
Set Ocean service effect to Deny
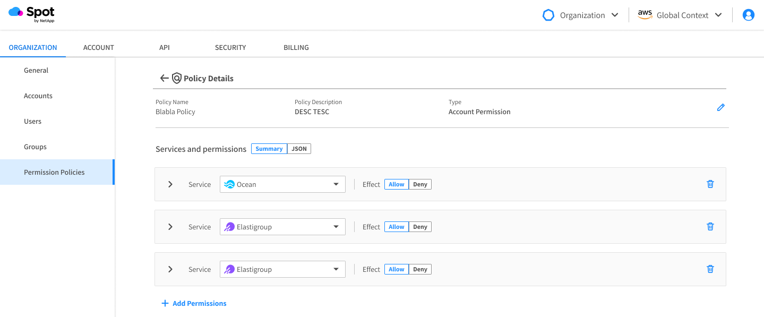tap(420, 184)
